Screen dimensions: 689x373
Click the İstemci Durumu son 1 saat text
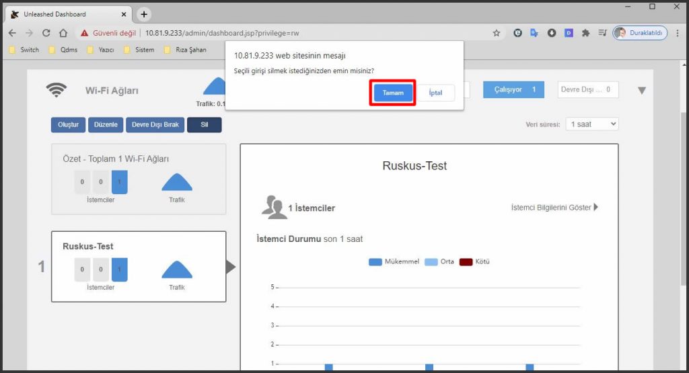[310, 239]
